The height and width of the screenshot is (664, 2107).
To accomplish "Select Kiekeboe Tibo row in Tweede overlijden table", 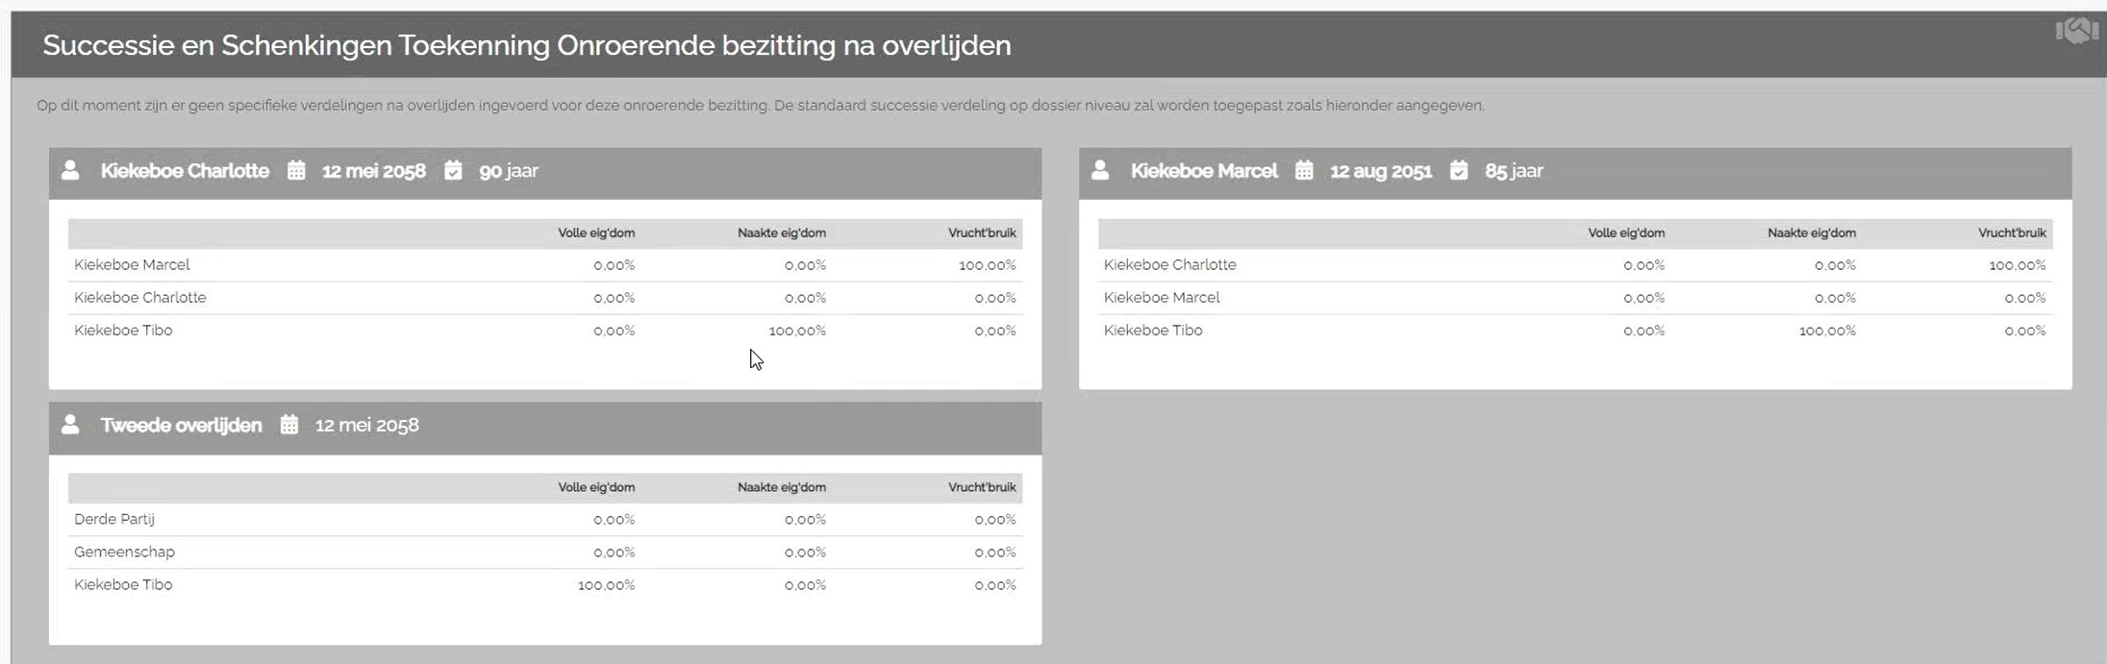I will click(x=545, y=585).
